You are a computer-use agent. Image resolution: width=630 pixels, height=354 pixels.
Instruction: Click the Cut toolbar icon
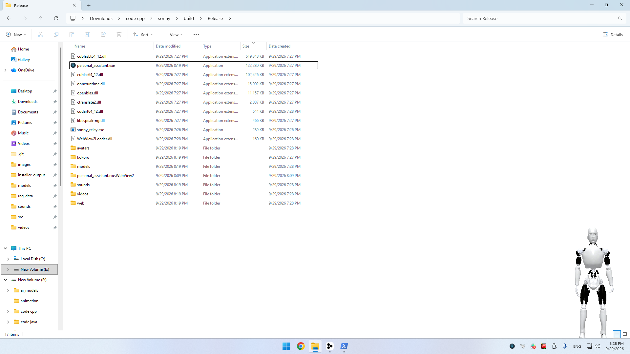(x=40, y=34)
